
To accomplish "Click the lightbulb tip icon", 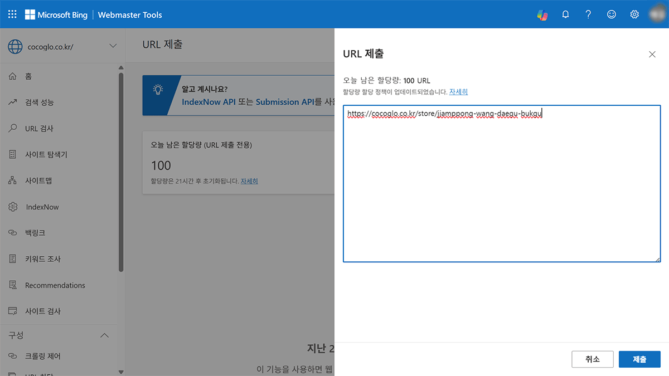I will pos(158,89).
